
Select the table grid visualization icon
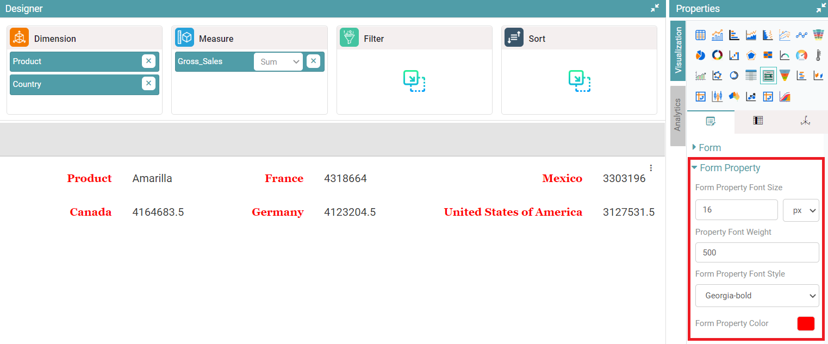click(x=700, y=35)
